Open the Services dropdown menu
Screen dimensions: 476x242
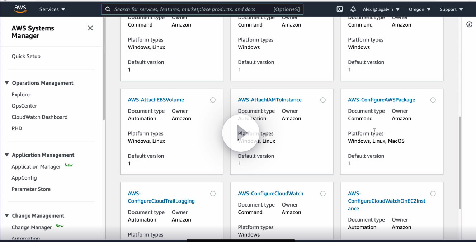click(52, 9)
